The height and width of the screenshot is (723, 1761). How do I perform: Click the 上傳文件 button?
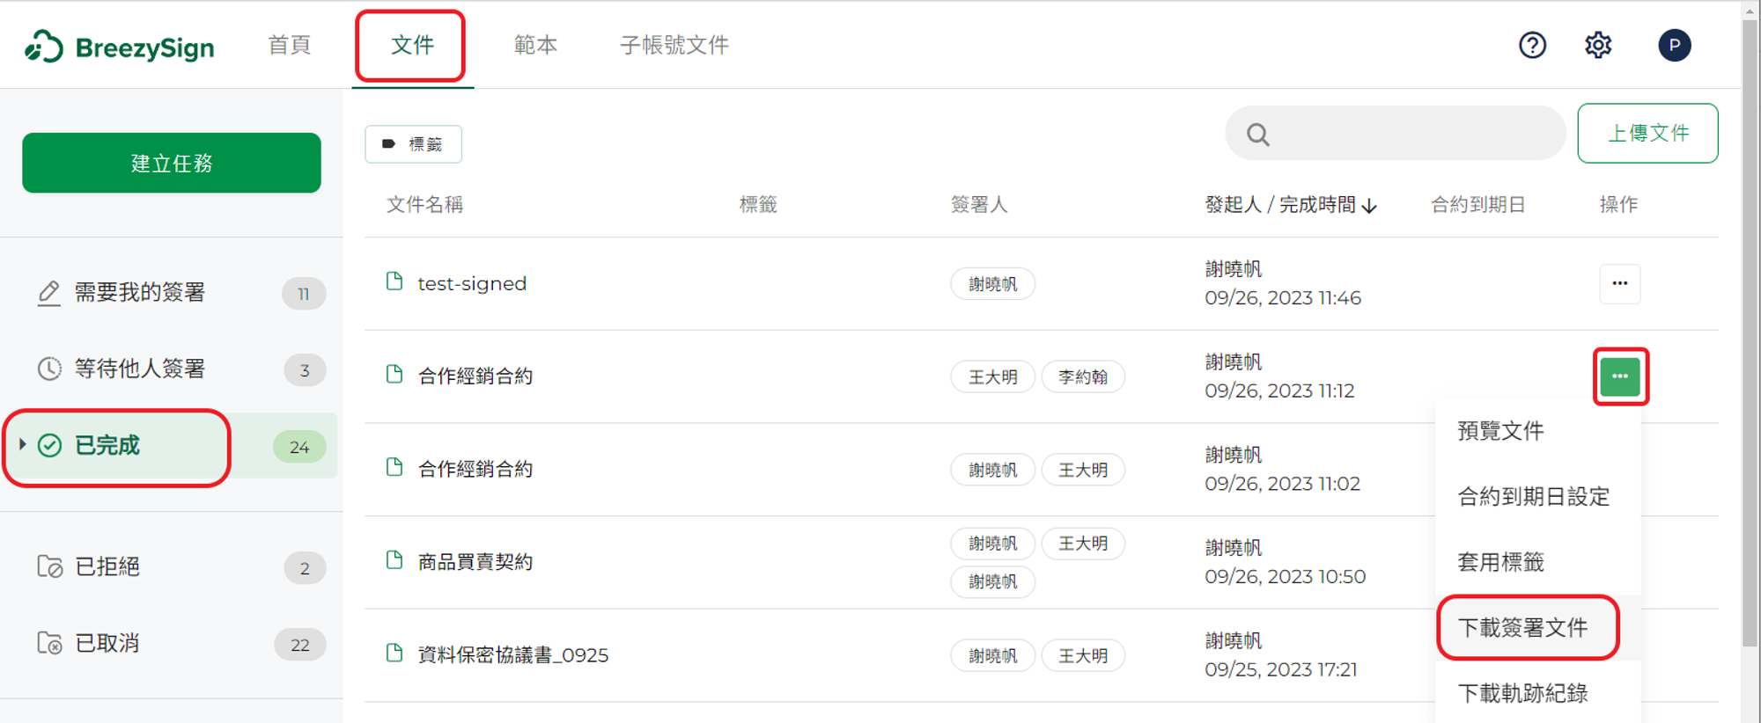pos(1647,133)
